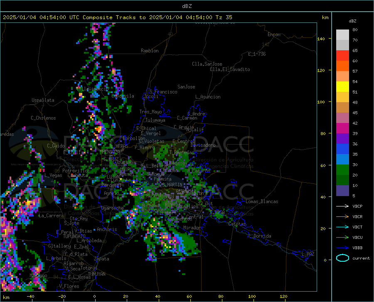Click the 'Tz 35' text in header

224,17
